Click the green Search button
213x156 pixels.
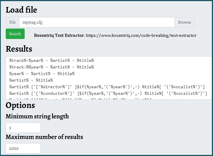point(15,34)
